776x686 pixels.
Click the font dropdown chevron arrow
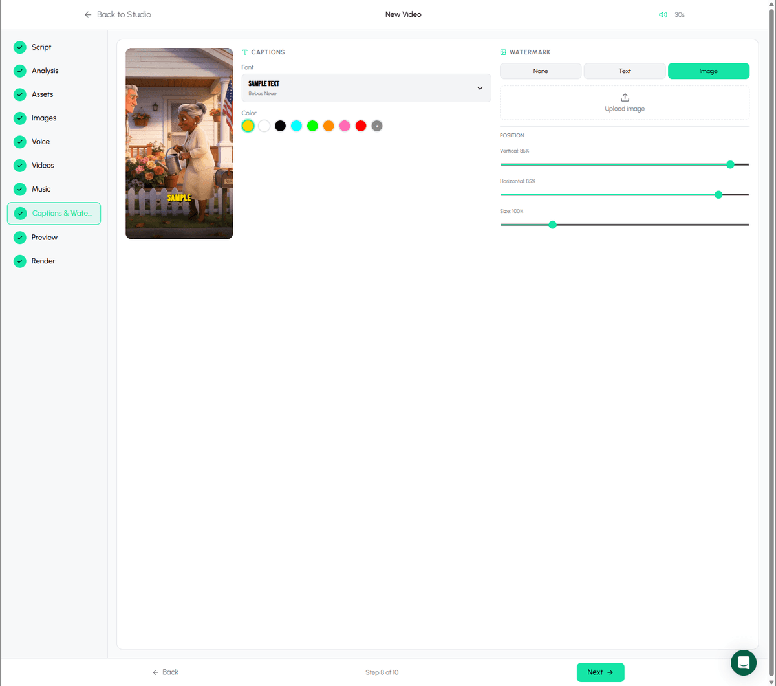point(480,88)
